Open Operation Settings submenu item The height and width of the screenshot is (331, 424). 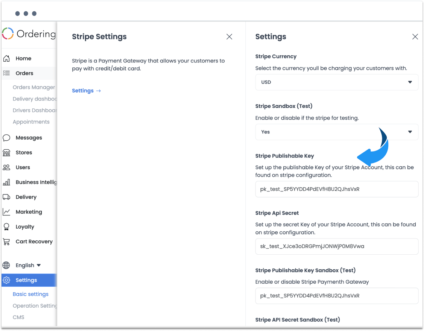point(35,306)
